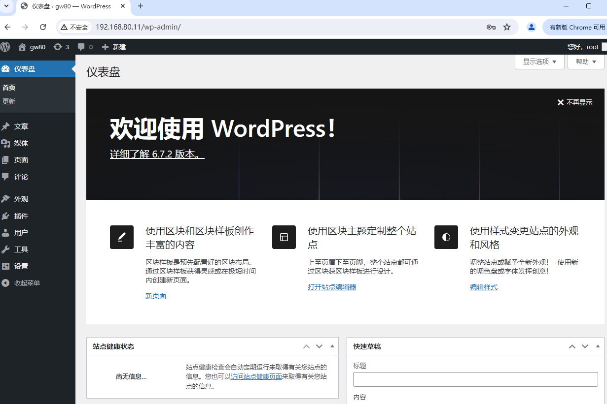Click the 仪表盘 dashboard gauge icon
The image size is (607, 404).
click(5, 69)
